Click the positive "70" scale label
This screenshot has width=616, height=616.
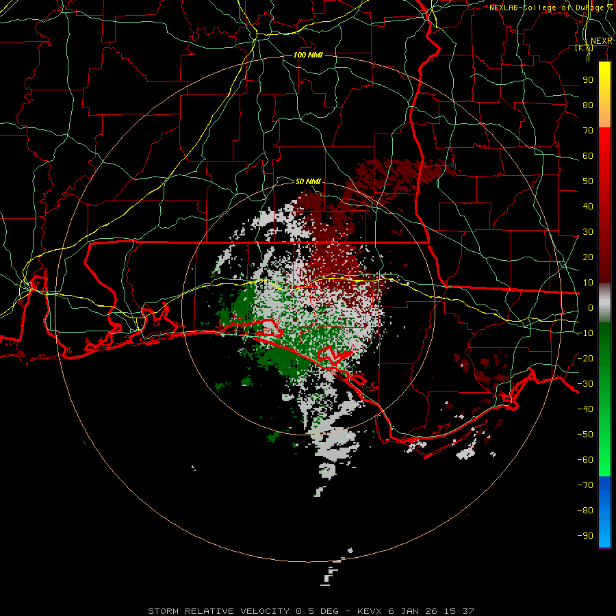[x=588, y=131]
